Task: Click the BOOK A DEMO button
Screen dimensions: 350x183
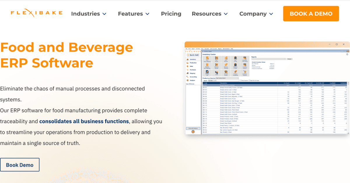Action: pos(311,13)
